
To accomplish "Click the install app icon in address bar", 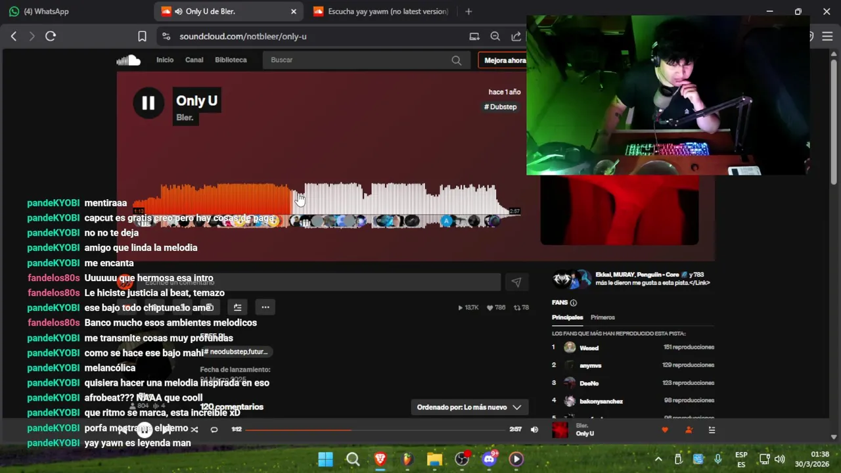I will [474, 36].
